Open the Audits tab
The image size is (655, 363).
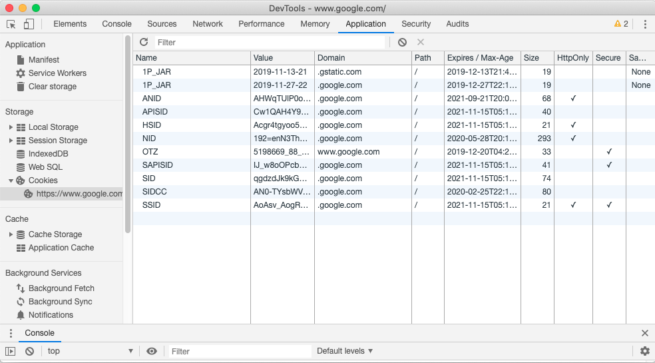pos(457,24)
